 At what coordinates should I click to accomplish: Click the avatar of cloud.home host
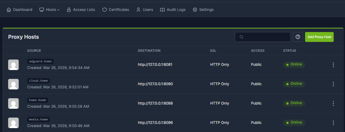coord(13,84)
